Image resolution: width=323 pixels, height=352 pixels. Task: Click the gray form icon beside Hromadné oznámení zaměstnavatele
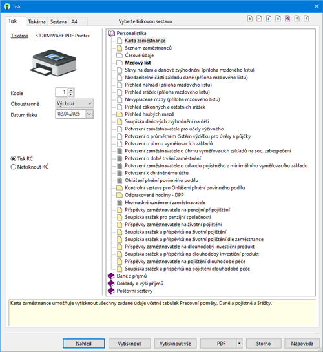click(120, 203)
